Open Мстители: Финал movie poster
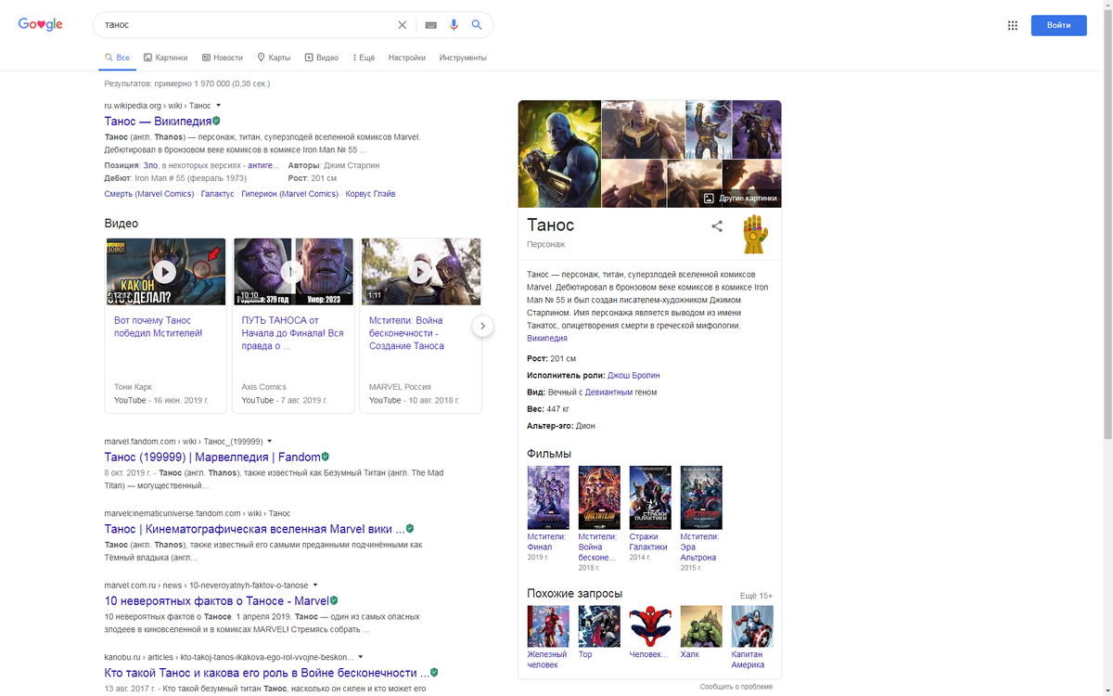Image resolution: width=1113 pixels, height=696 pixels. point(547,497)
